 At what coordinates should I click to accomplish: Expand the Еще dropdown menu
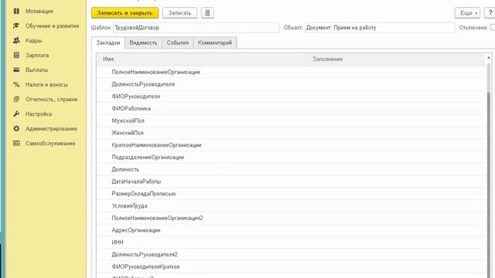[467, 13]
